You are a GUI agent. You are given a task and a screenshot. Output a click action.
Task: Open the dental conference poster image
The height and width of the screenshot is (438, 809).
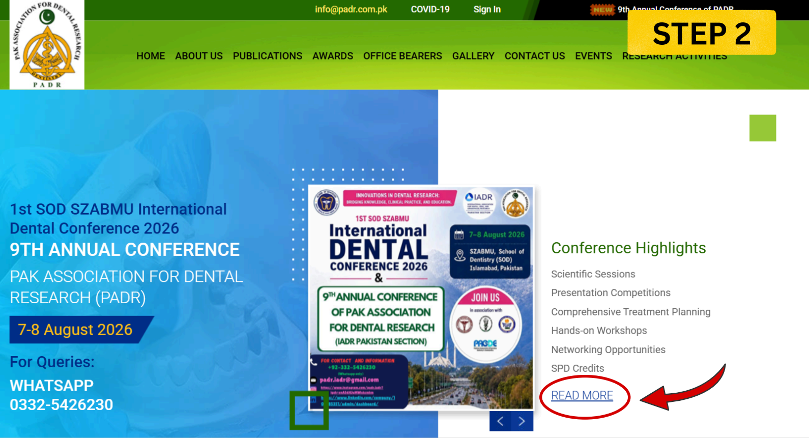click(421, 298)
